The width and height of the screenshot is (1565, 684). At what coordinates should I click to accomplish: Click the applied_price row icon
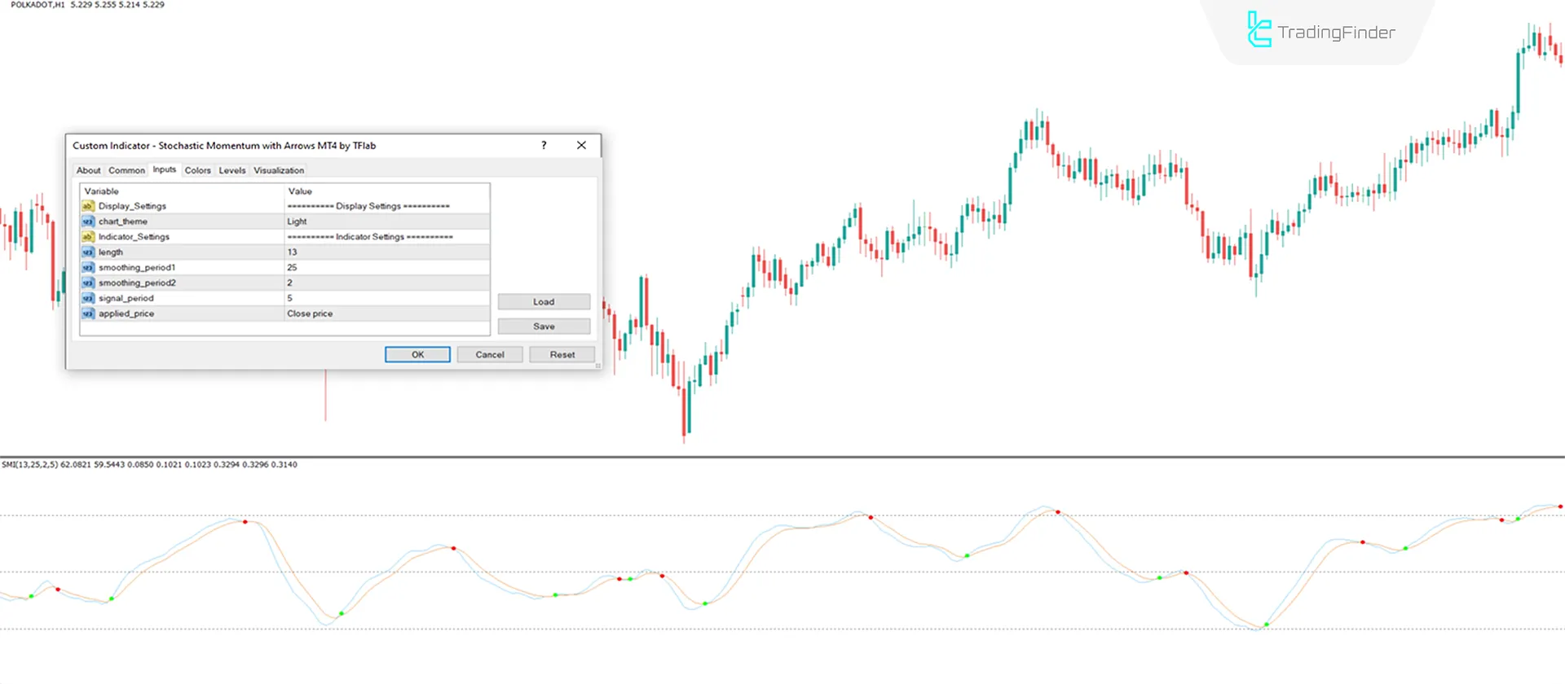click(88, 314)
